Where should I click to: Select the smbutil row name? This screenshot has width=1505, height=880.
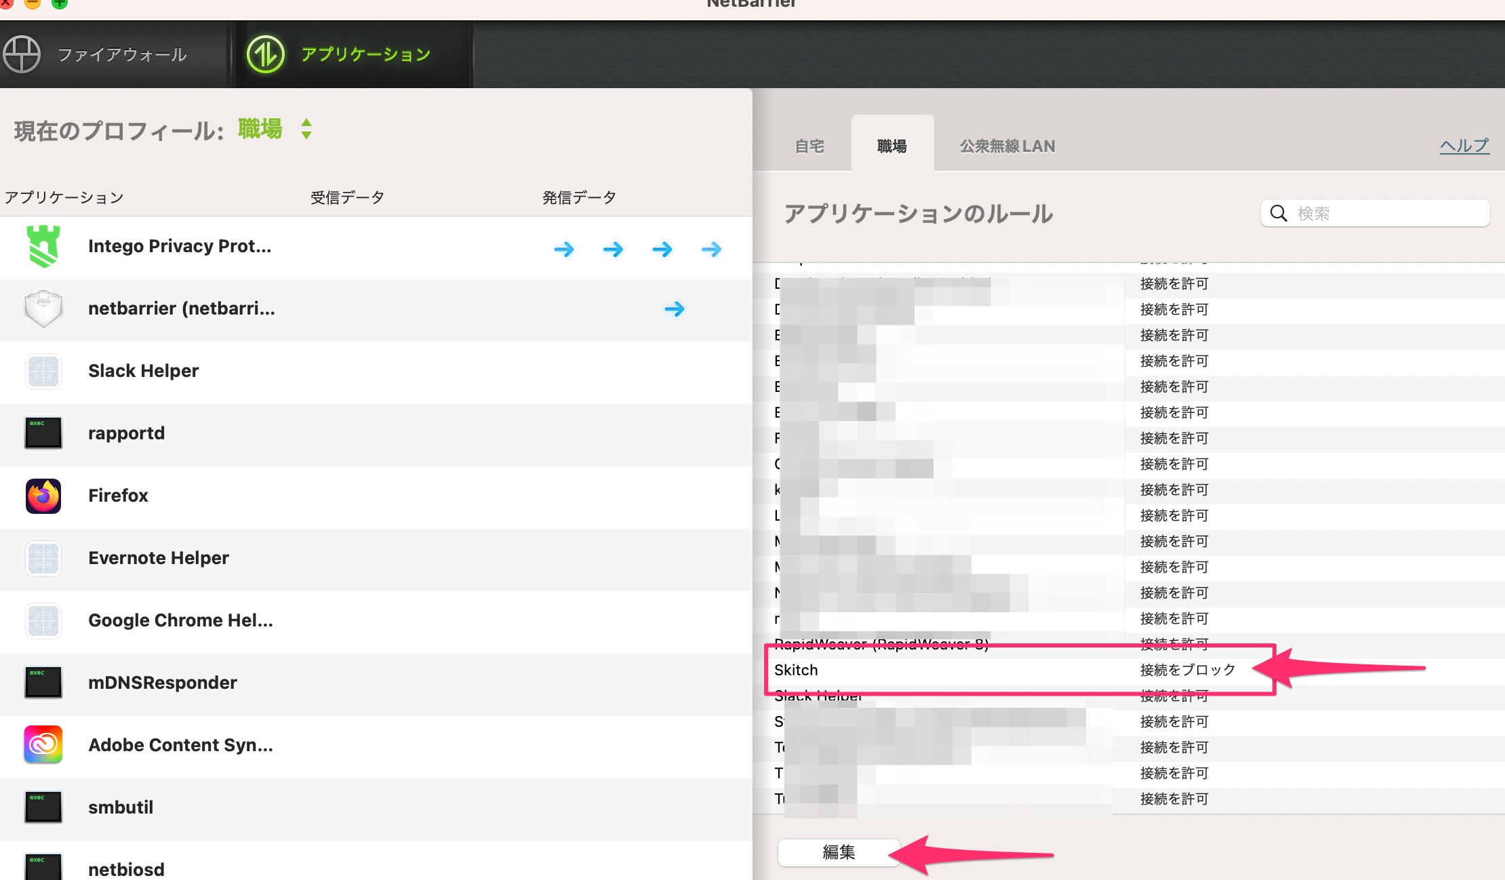121,807
